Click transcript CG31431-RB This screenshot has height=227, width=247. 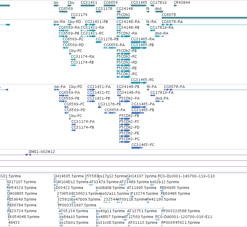[x=96, y=22]
